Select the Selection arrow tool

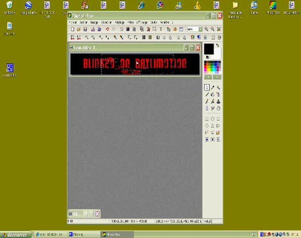(x=207, y=88)
